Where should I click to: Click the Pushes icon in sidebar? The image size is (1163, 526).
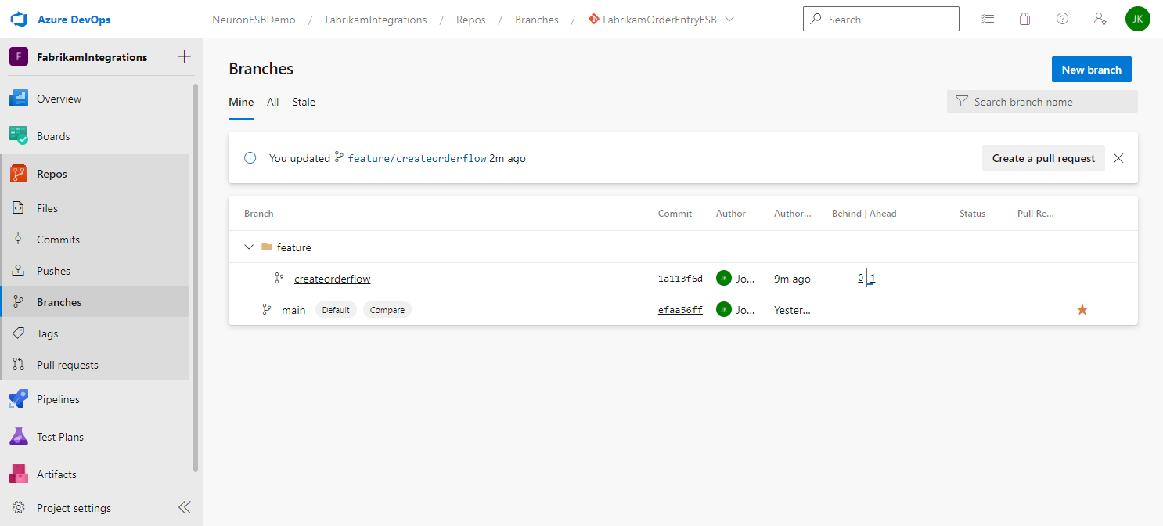click(19, 271)
